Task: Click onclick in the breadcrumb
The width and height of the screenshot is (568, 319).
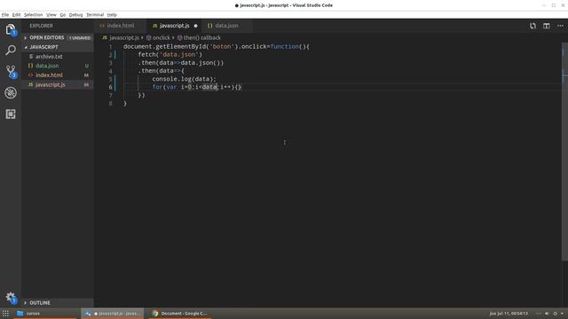Action: click(162, 37)
